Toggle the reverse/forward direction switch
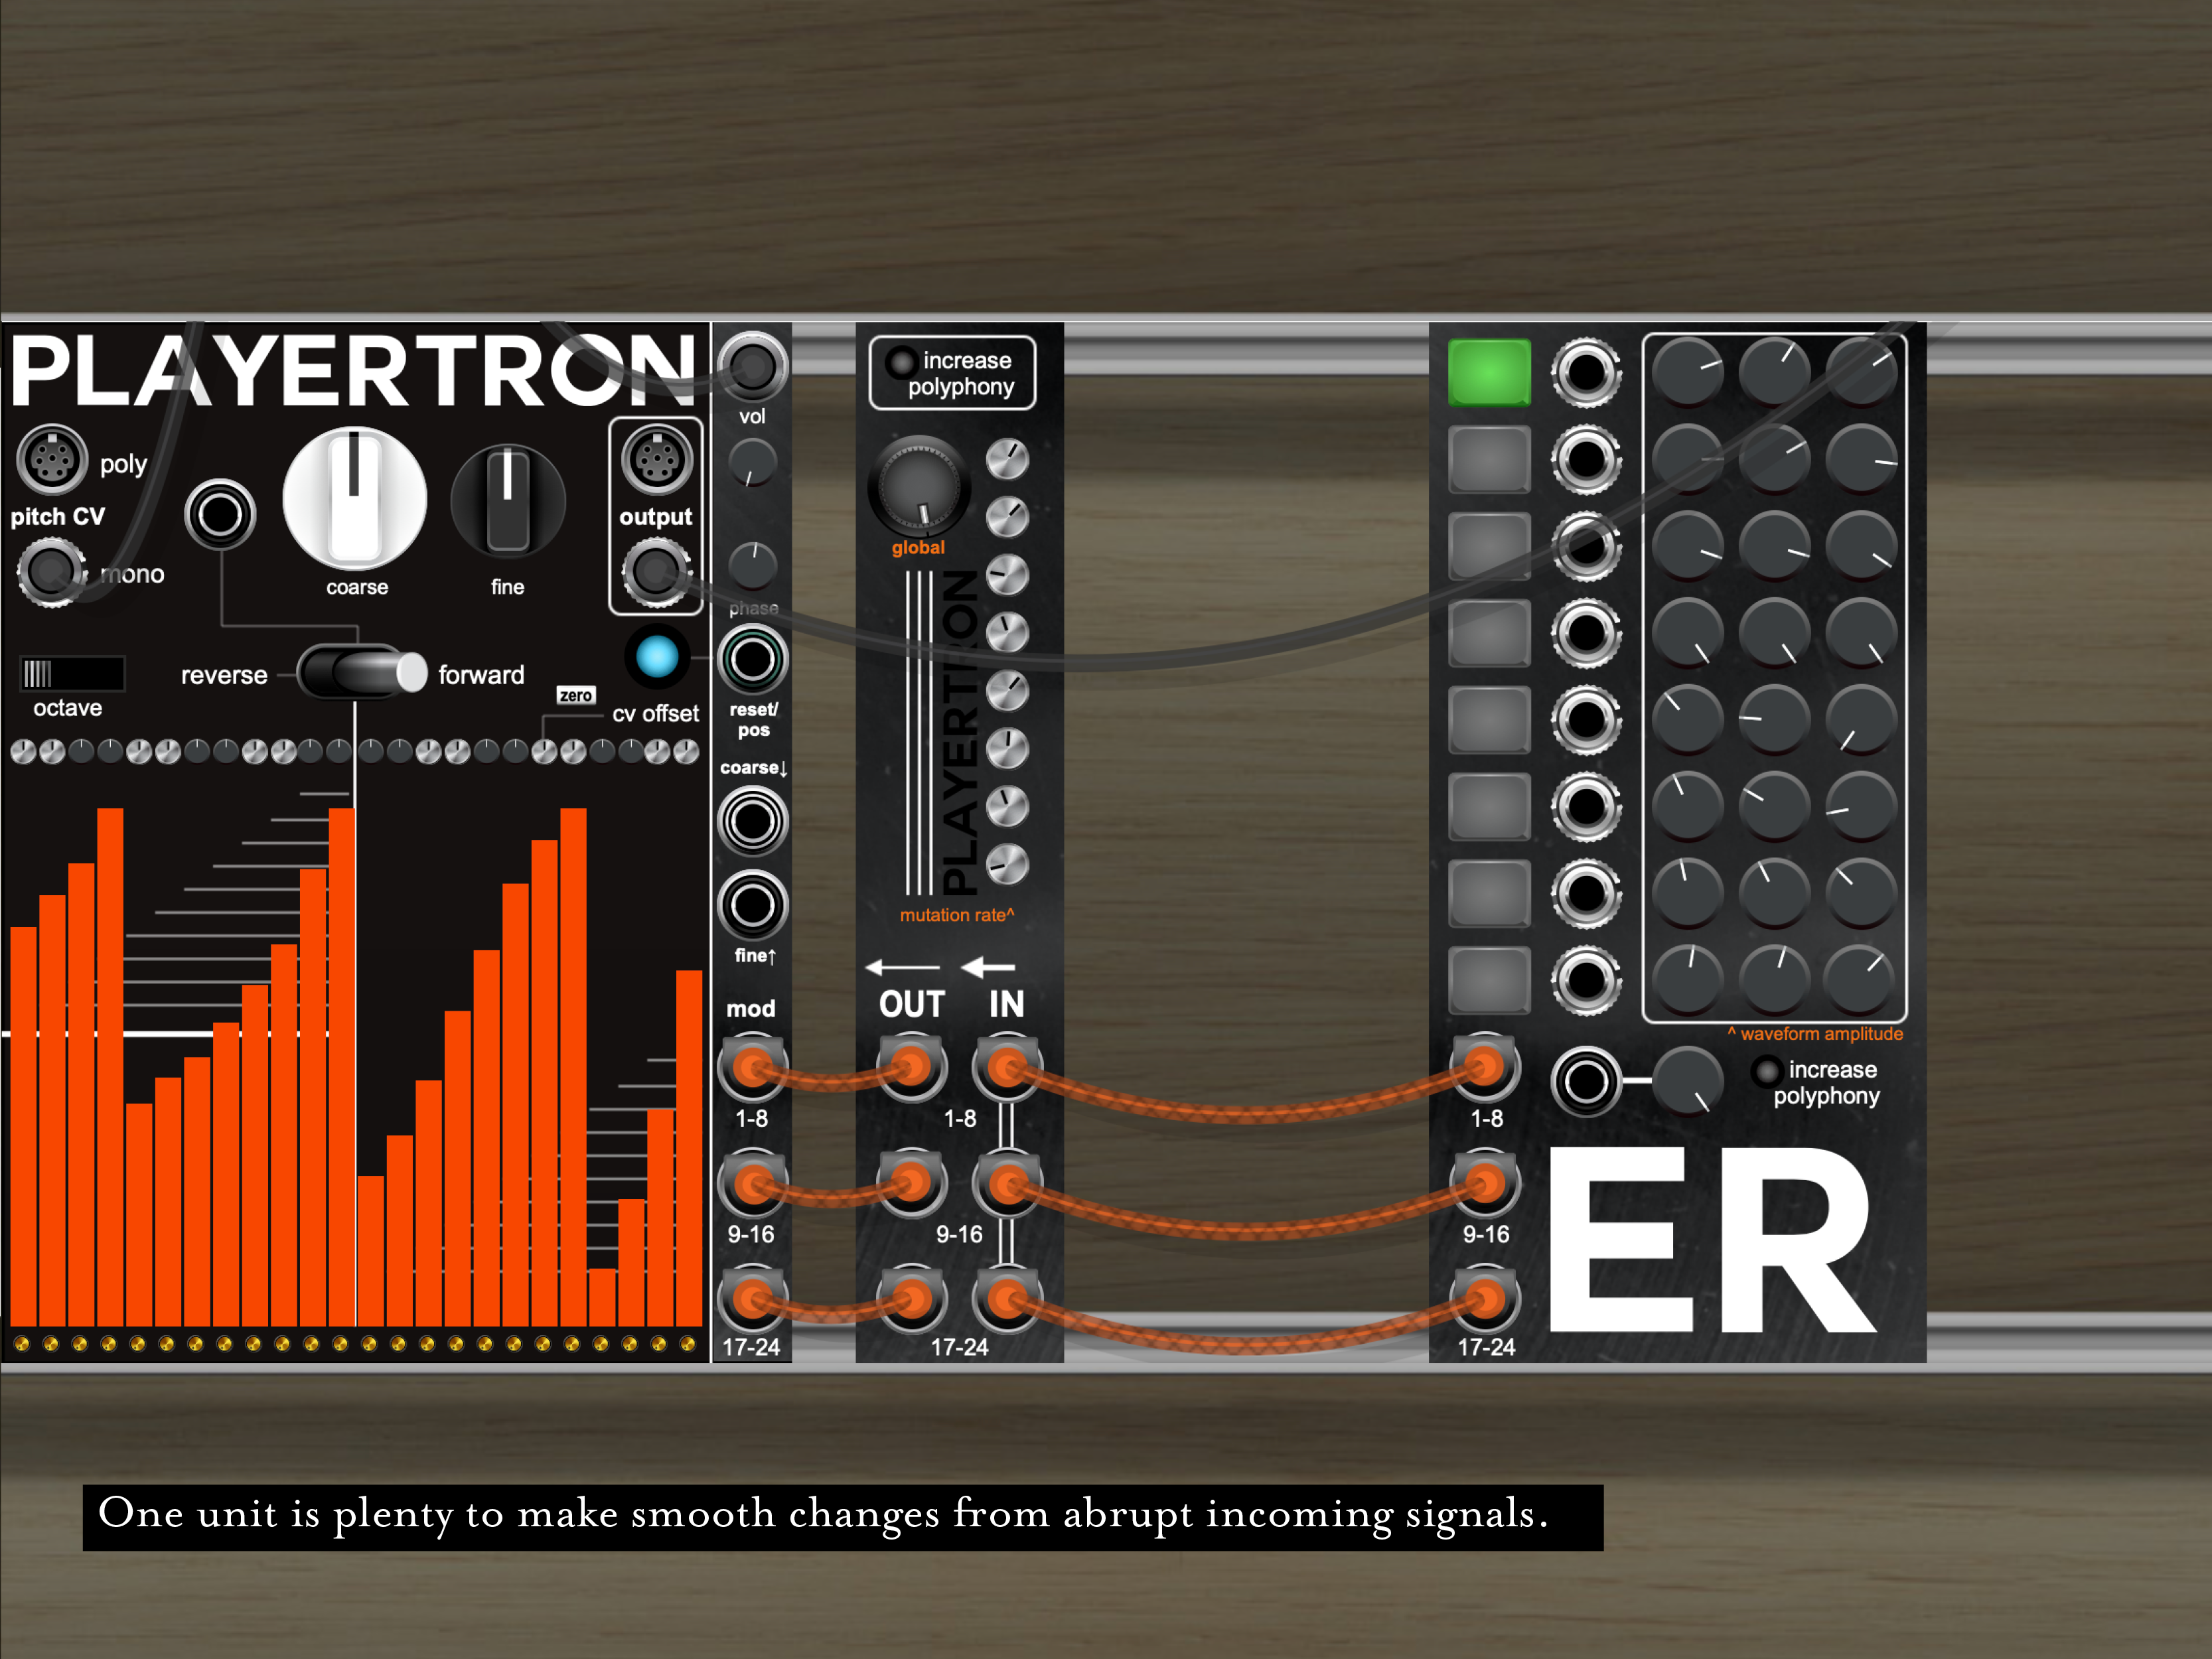The width and height of the screenshot is (2212, 1659). click(x=362, y=672)
